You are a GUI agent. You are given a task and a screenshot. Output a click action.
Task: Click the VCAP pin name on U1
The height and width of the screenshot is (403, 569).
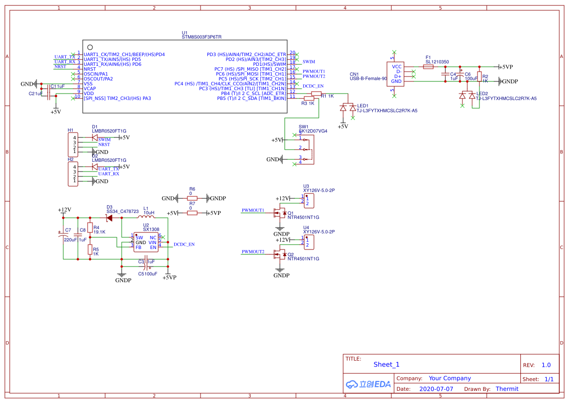tap(90, 89)
